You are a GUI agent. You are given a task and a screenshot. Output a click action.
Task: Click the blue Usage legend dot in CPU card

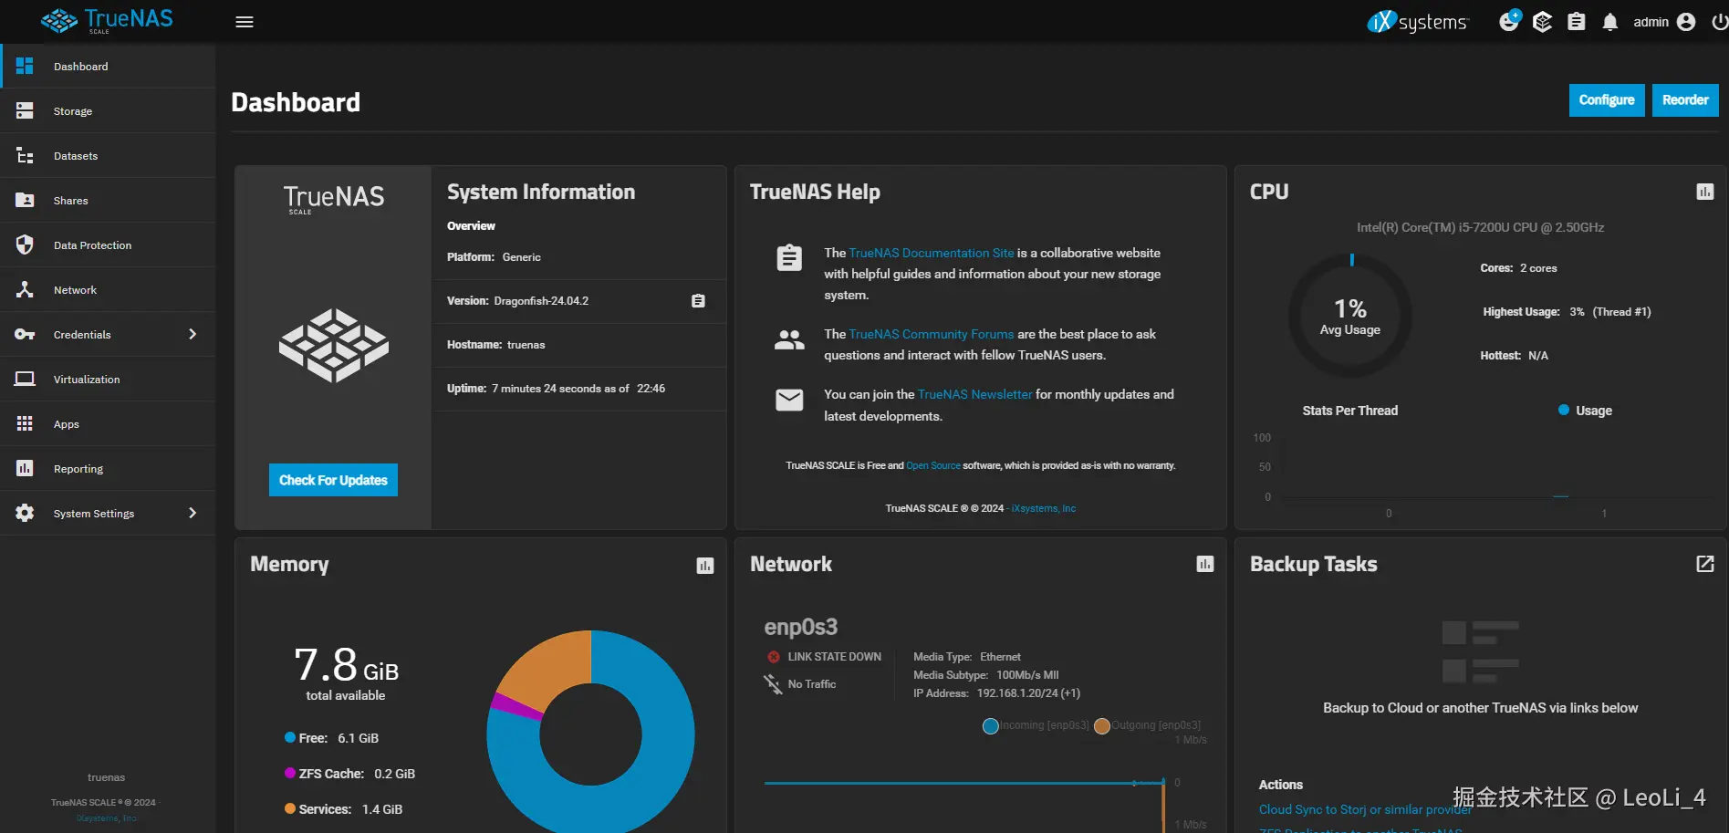[1564, 411]
